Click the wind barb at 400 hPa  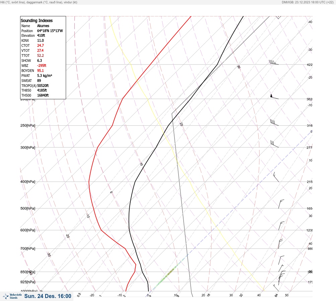276,177
